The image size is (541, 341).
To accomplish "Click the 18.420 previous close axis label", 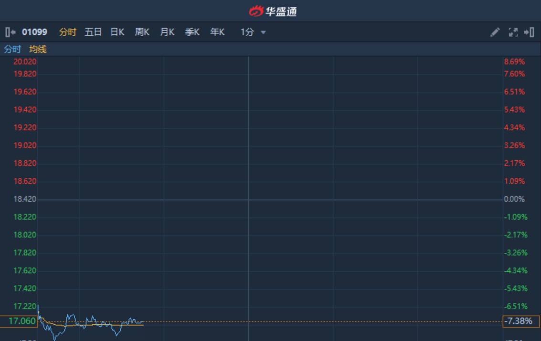I will [25, 199].
